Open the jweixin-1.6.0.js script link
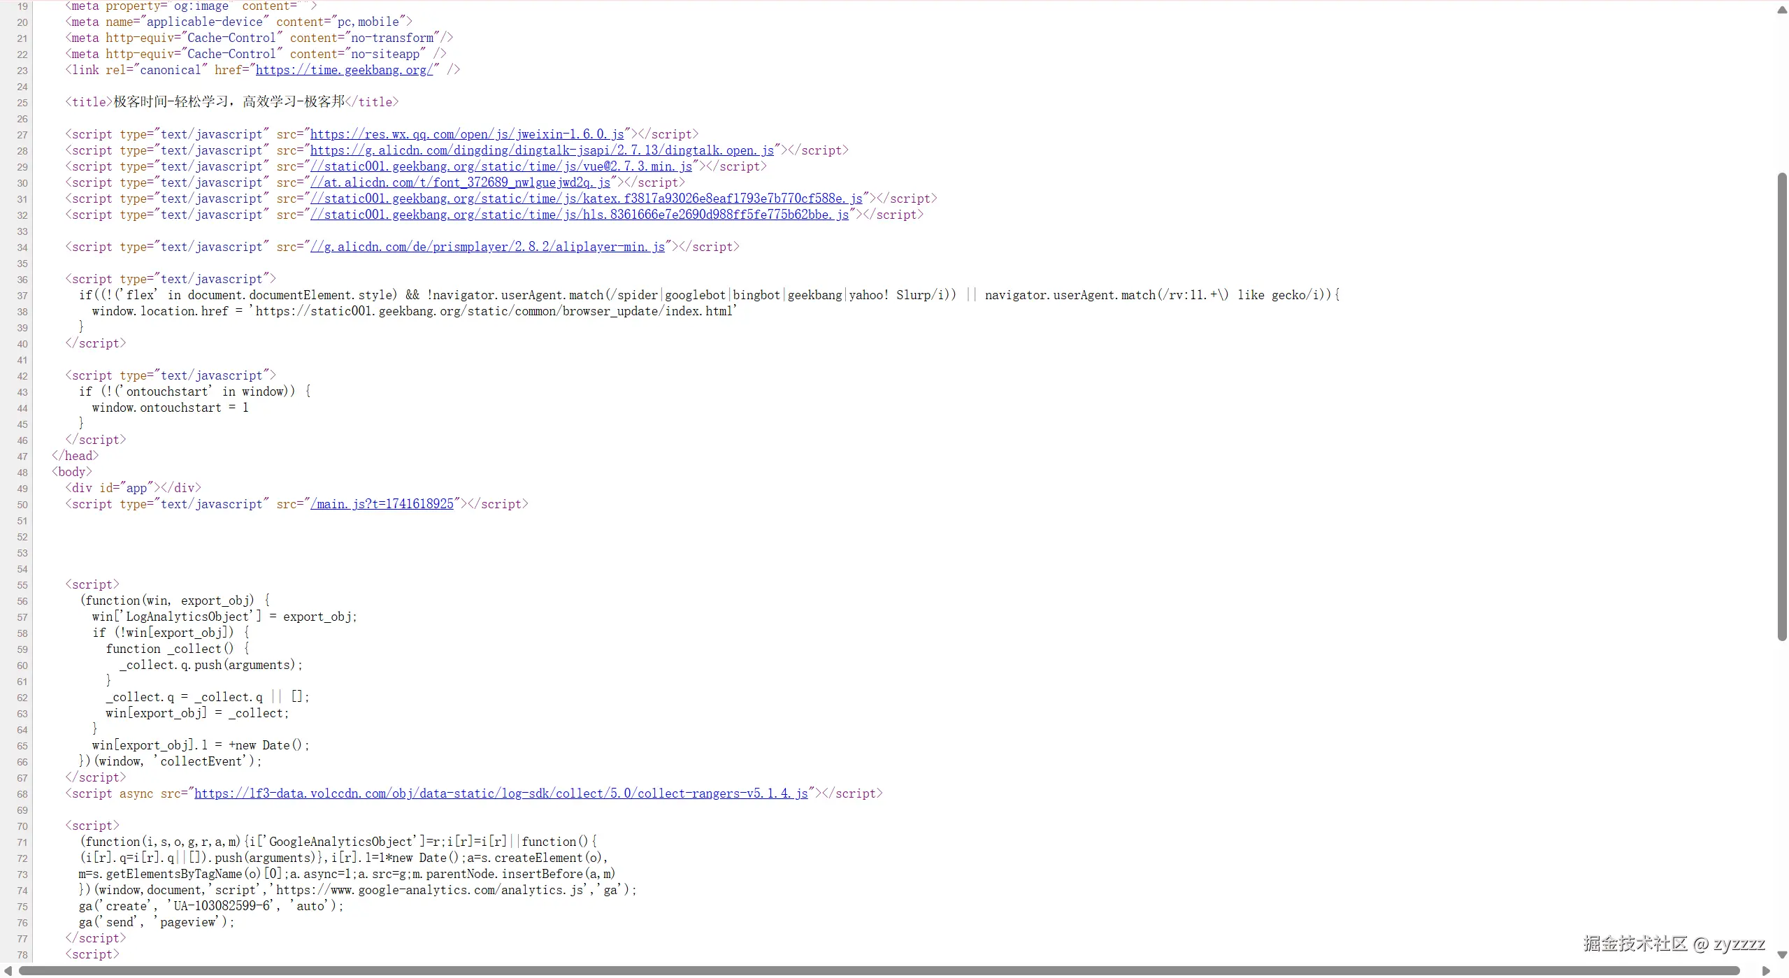Image resolution: width=1789 pixels, height=978 pixels. coord(467,134)
